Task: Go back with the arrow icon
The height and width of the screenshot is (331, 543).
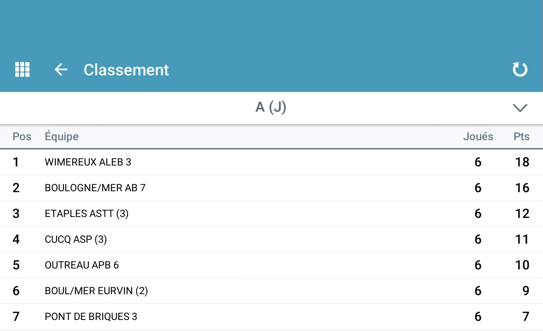Action: click(x=61, y=69)
